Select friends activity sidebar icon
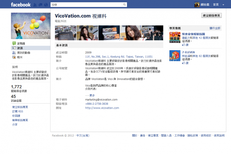This screenshot has height=154, width=231. point(14,53)
